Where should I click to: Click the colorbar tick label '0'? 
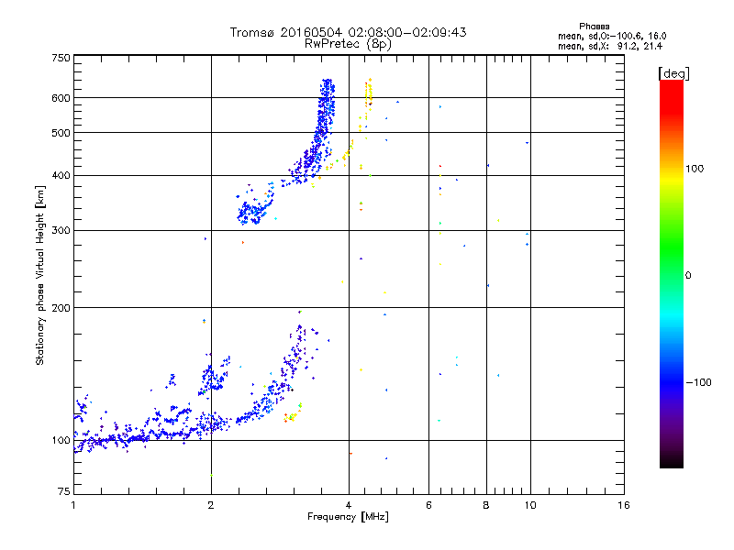tap(688, 276)
